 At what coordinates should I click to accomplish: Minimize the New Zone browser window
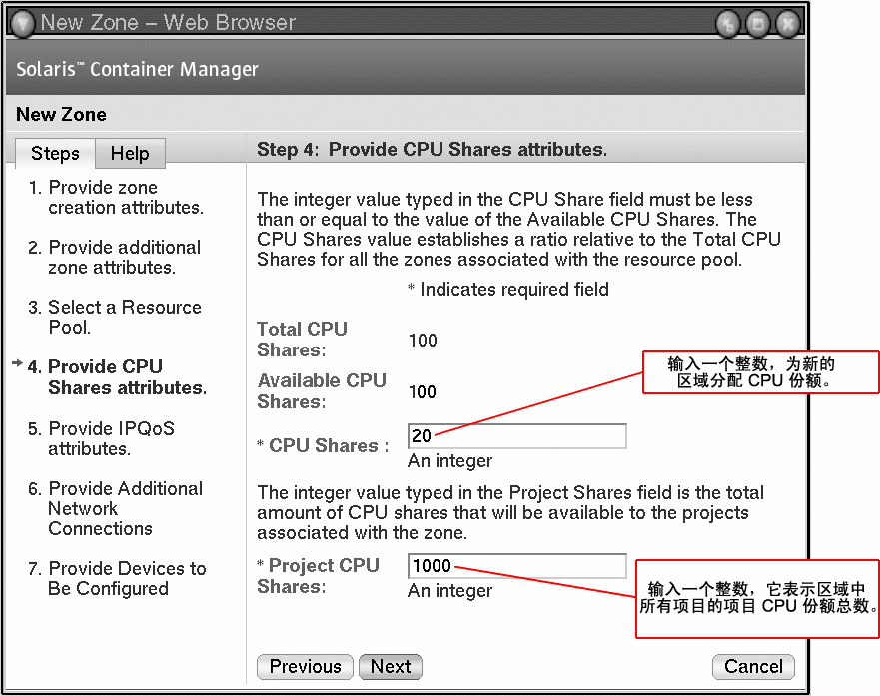pyautogui.click(x=728, y=24)
